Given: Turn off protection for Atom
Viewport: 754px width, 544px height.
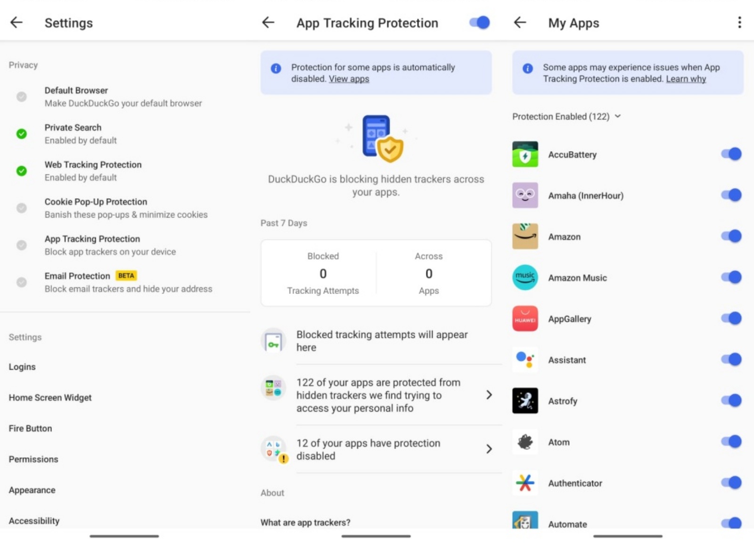Looking at the screenshot, I should [x=730, y=441].
